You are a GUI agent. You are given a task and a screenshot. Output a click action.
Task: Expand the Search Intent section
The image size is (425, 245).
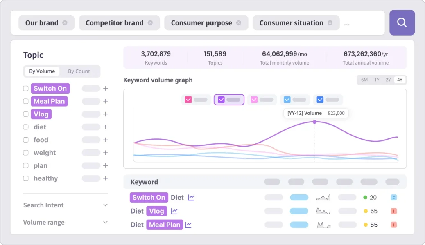[105, 205]
